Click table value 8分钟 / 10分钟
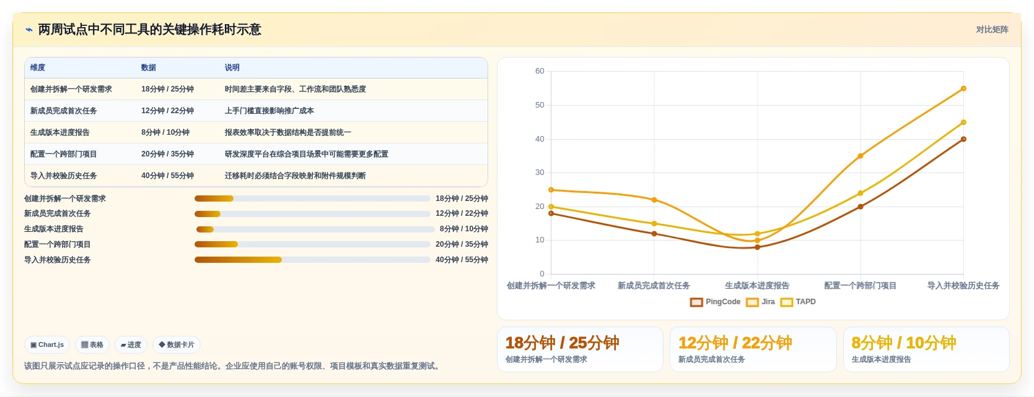The width and height of the screenshot is (1034, 397). [x=165, y=133]
